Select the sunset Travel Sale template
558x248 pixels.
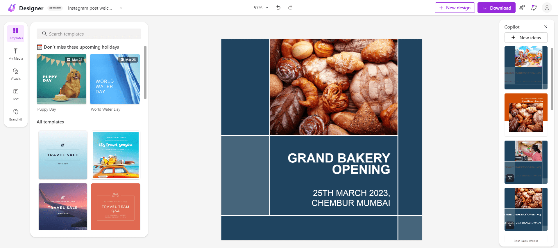click(63, 207)
